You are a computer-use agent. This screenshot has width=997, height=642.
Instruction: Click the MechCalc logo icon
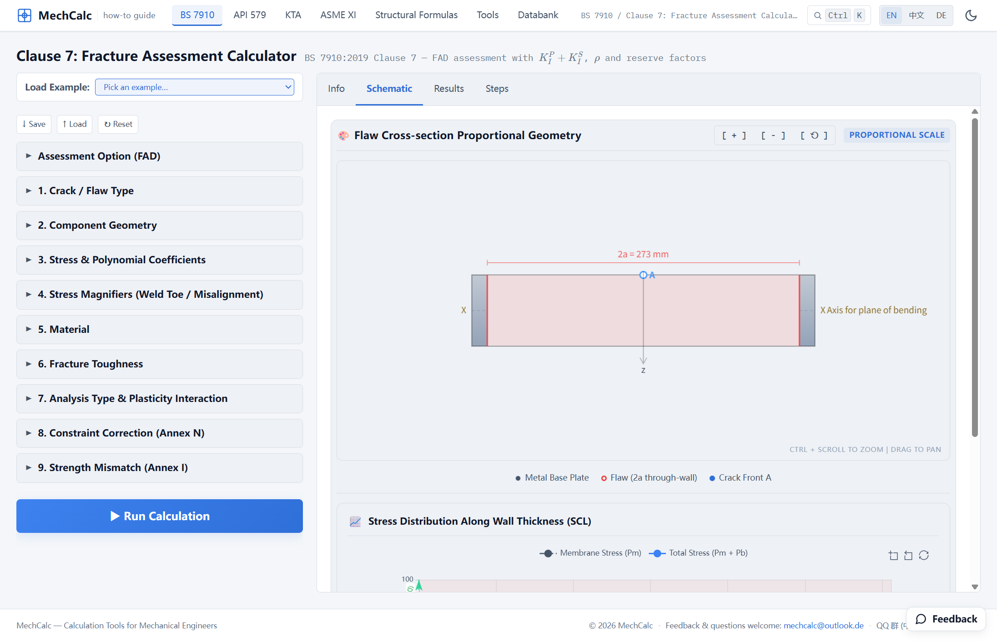24,15
